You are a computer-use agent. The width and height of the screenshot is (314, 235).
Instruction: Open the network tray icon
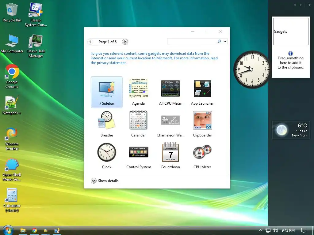[x=268, y=230]
